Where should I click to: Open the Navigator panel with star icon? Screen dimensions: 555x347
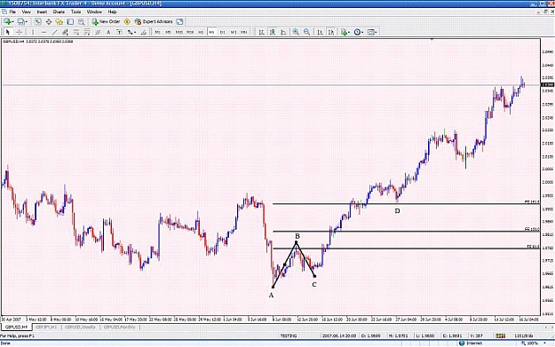[59, 21]
